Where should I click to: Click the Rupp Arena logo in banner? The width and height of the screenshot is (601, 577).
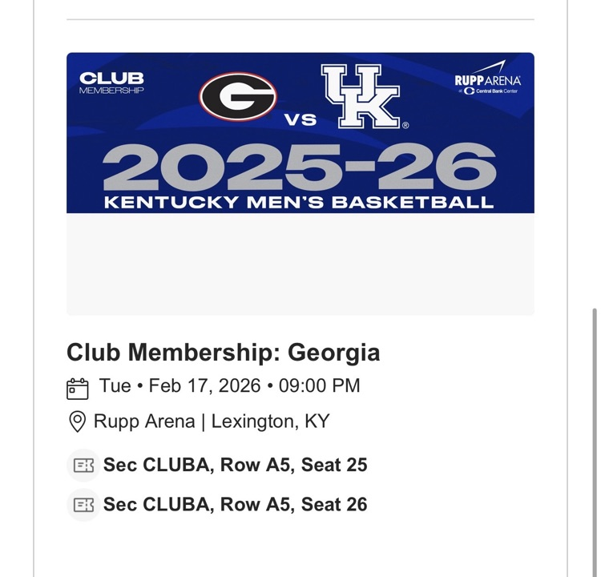point(487,81)
